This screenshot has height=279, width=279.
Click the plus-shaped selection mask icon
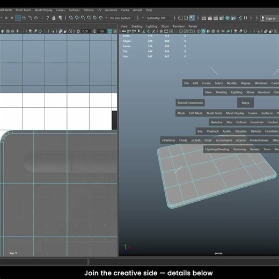[42, 18]
